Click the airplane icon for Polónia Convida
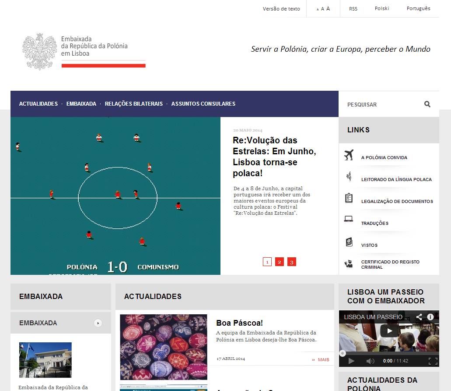This screenshot has width=451, height=391. point(349,155)
